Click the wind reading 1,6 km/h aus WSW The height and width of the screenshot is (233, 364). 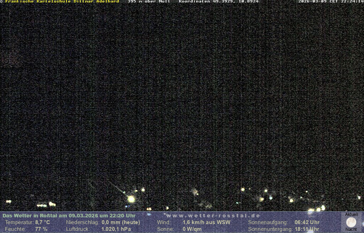[x=207, y=222]
